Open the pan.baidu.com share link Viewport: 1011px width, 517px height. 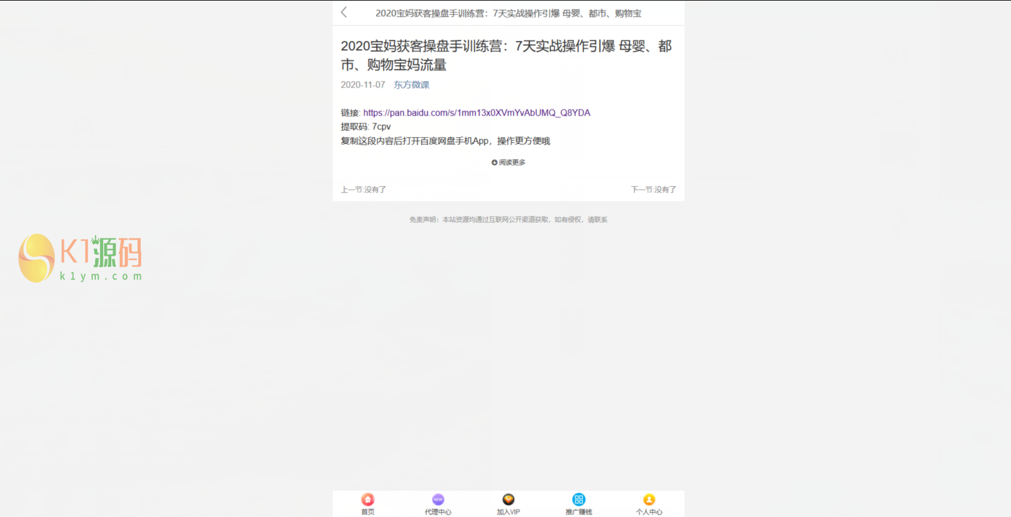pos(477,112)
